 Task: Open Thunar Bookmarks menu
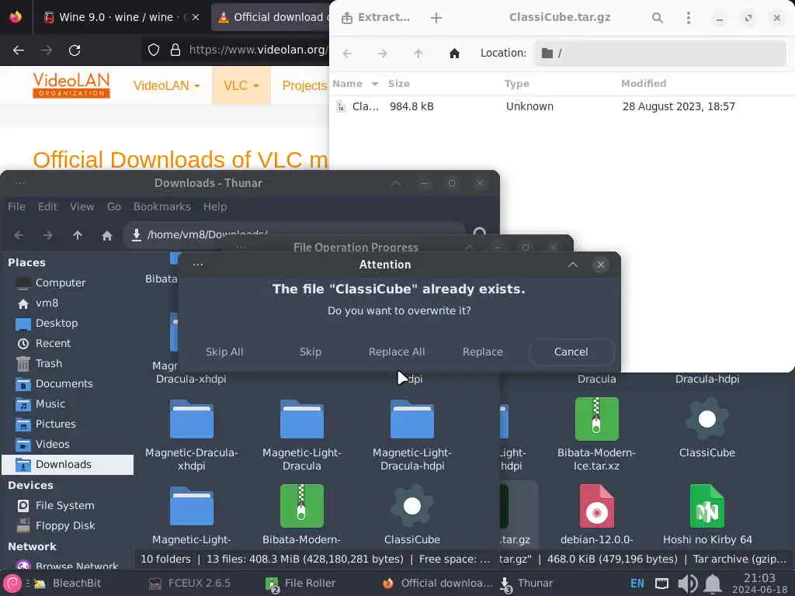pyautogui.click(x=162, y=206)
